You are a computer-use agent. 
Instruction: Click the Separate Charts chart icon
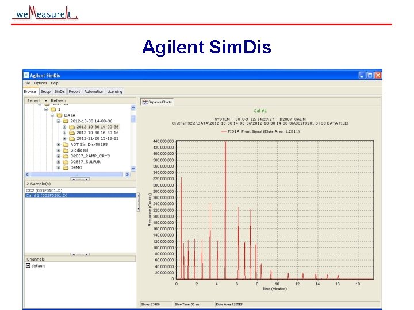coord(145,102)
